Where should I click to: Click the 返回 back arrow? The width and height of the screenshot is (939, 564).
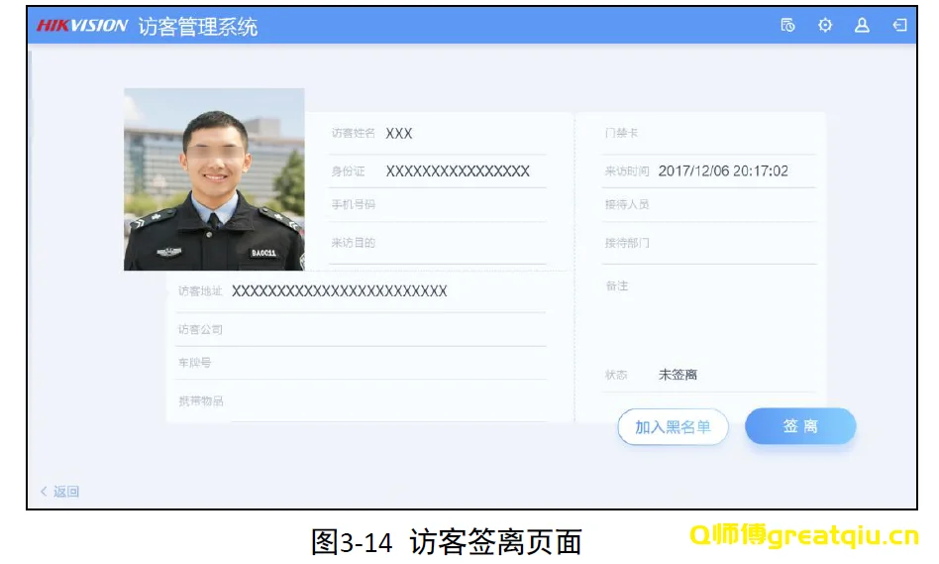click(59, 492)
